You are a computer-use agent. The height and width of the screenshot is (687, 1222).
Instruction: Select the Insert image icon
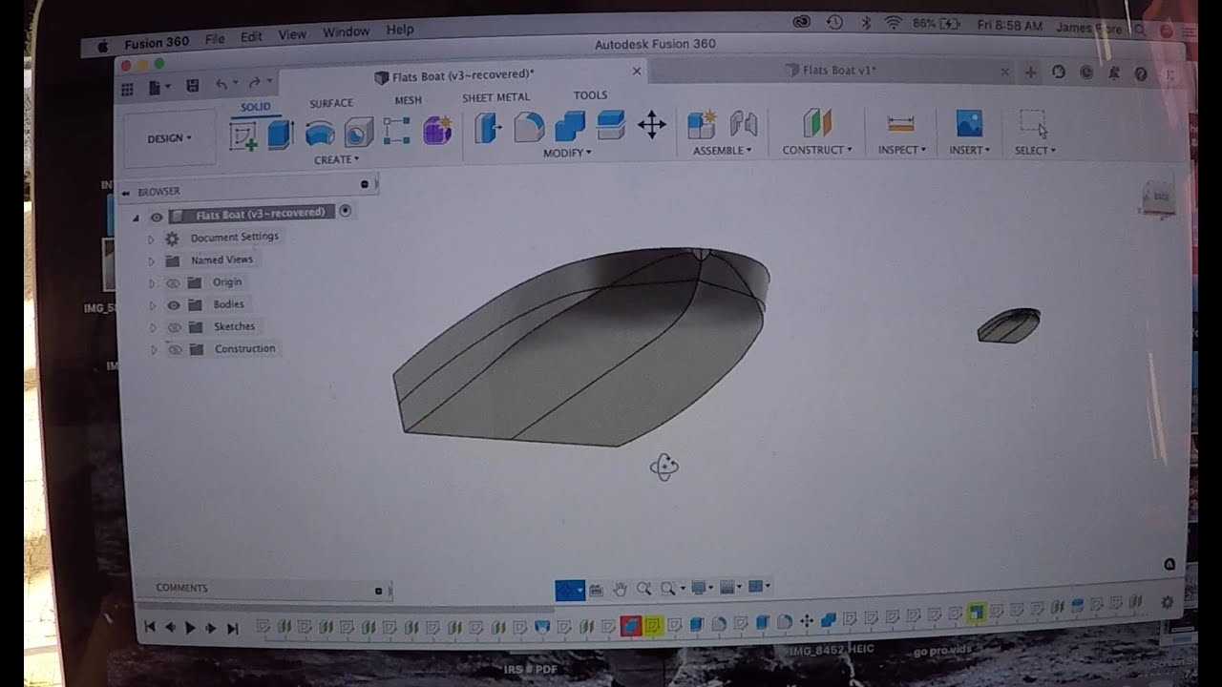[969, 122]
